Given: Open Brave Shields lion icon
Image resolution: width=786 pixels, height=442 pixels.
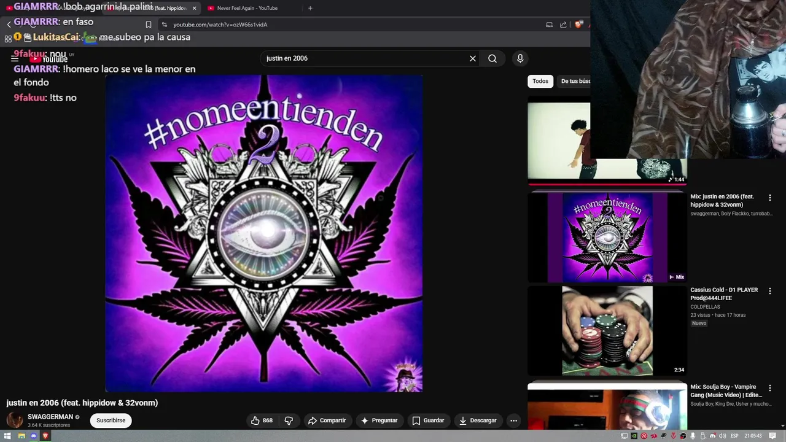Looking at the screenshot, I should point(578,25).
